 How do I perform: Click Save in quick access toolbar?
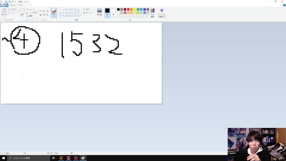click(x=6, y=2)
